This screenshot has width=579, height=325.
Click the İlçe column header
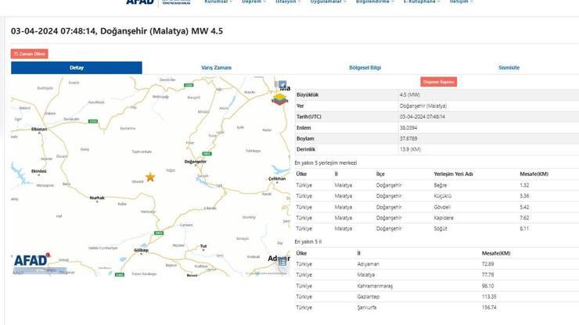[380, 174]
